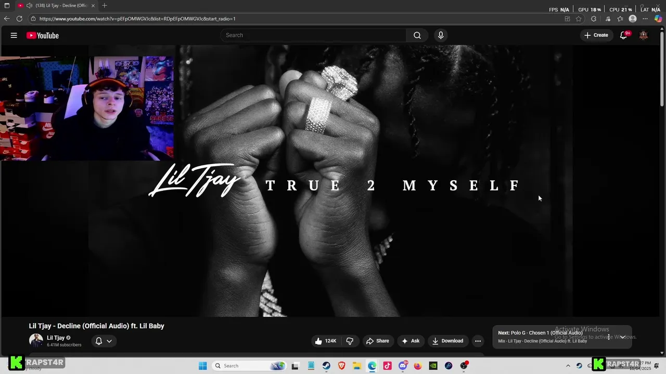
Task: Open more actions three-dot menu under video
Action: pos(478,341)
